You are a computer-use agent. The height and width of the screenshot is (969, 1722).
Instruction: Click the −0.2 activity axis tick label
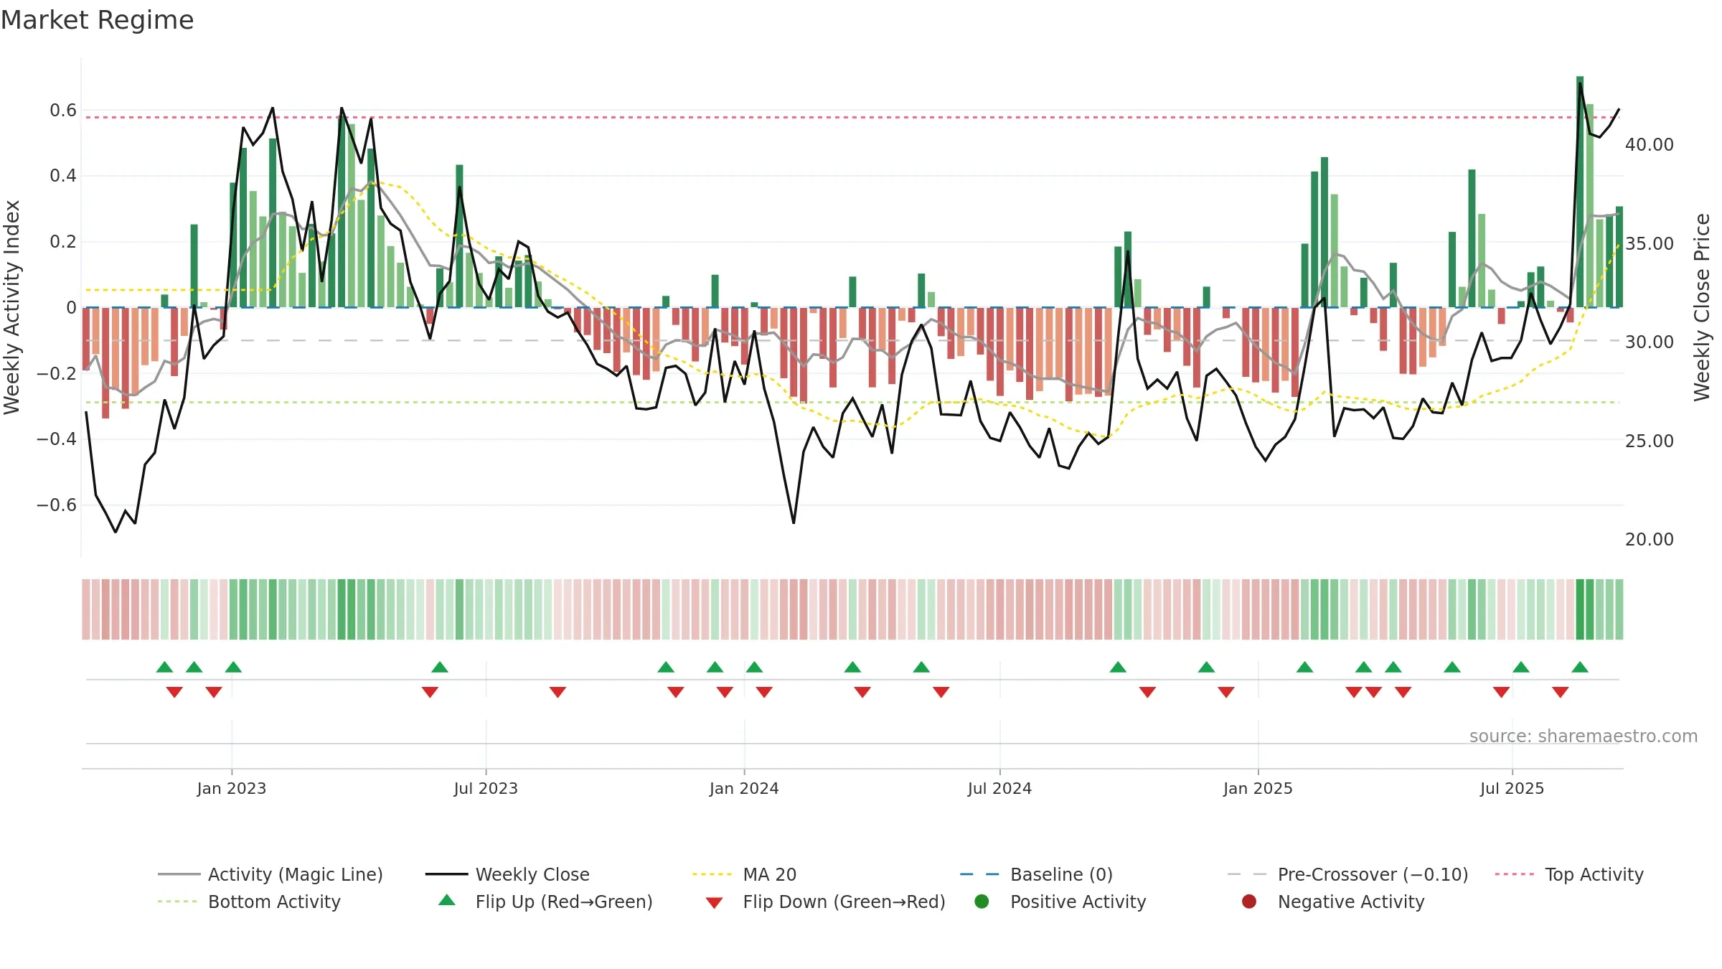(x=57, y=373)
